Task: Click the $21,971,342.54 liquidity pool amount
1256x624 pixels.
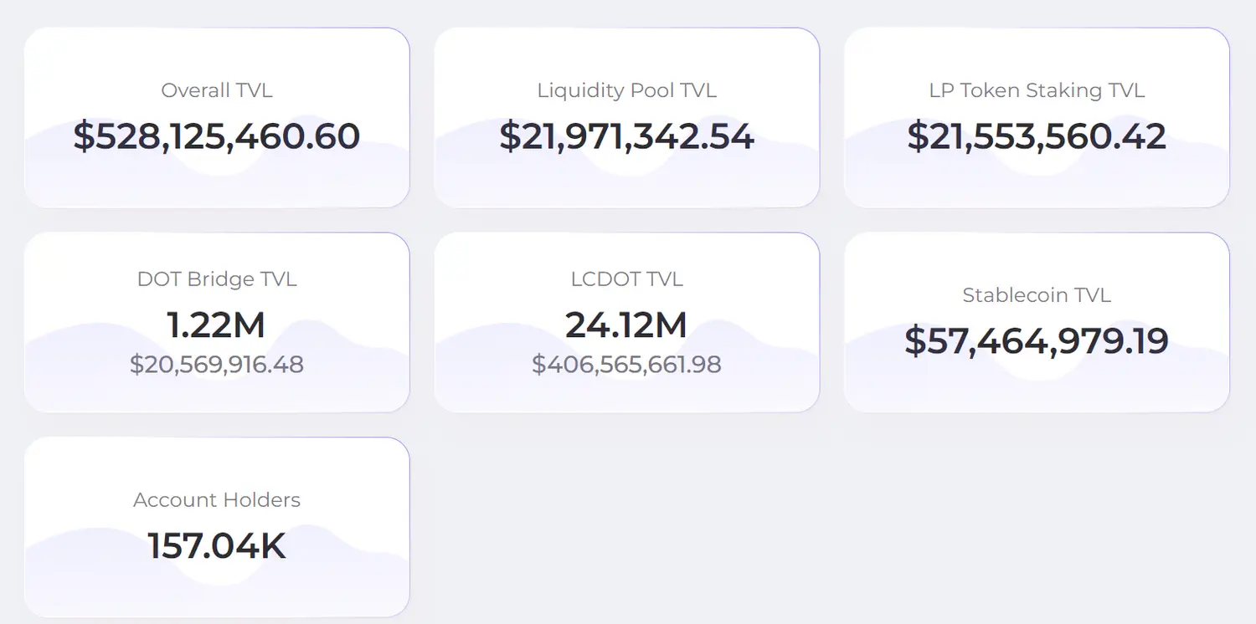Action: pos(627,136)
